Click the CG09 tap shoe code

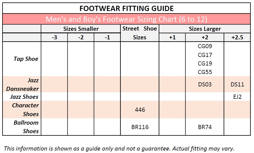205,46
